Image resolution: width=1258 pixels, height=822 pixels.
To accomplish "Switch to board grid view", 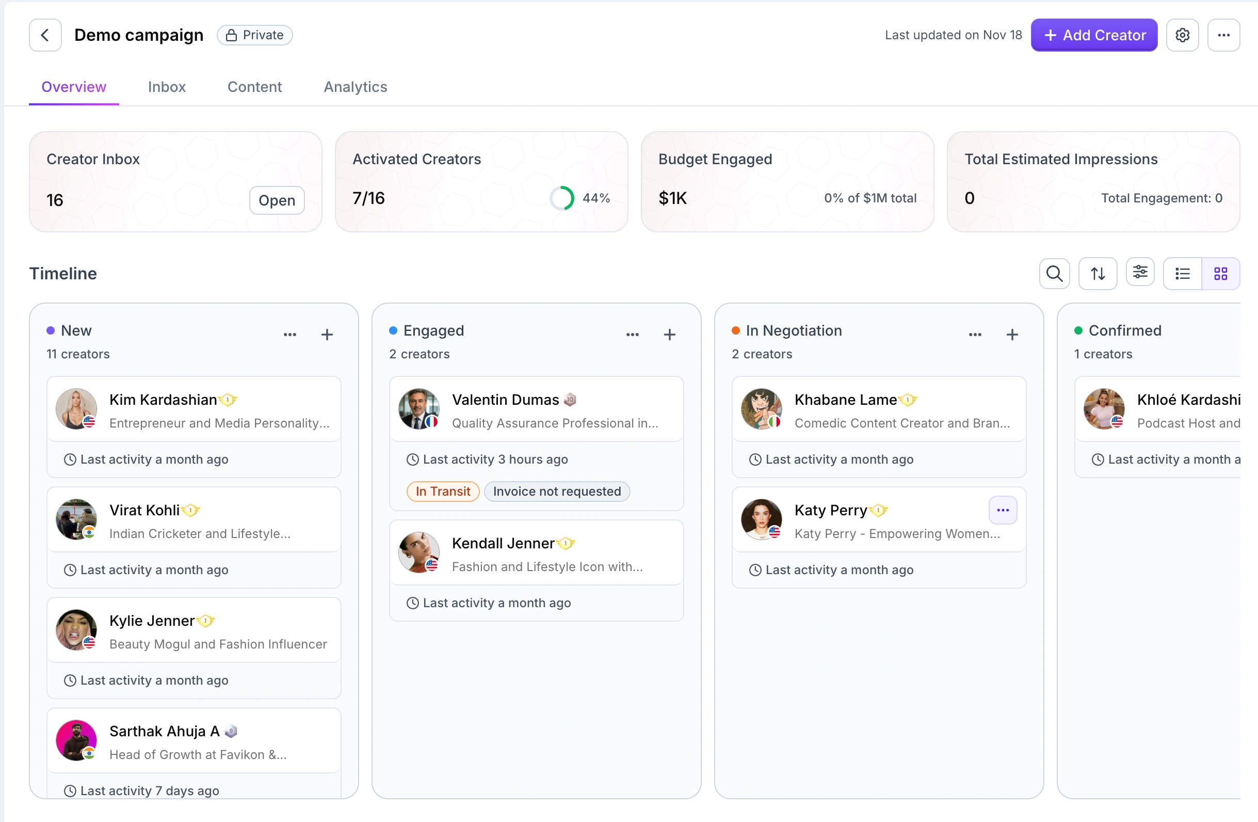I will coord(1220,274).
